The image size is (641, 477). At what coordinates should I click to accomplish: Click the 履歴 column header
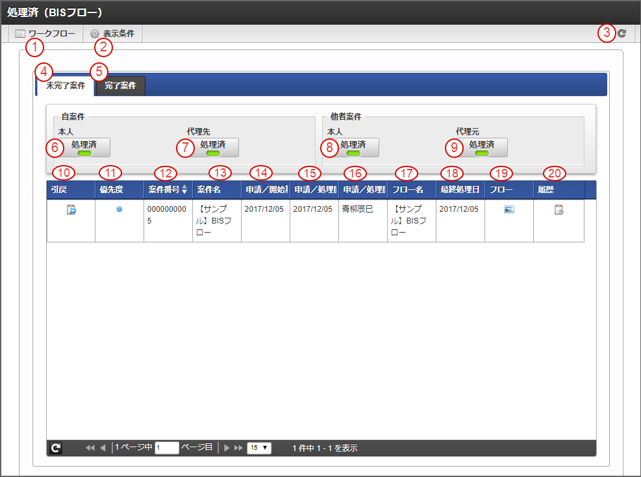pyautogui.click(x=559, y=190)
